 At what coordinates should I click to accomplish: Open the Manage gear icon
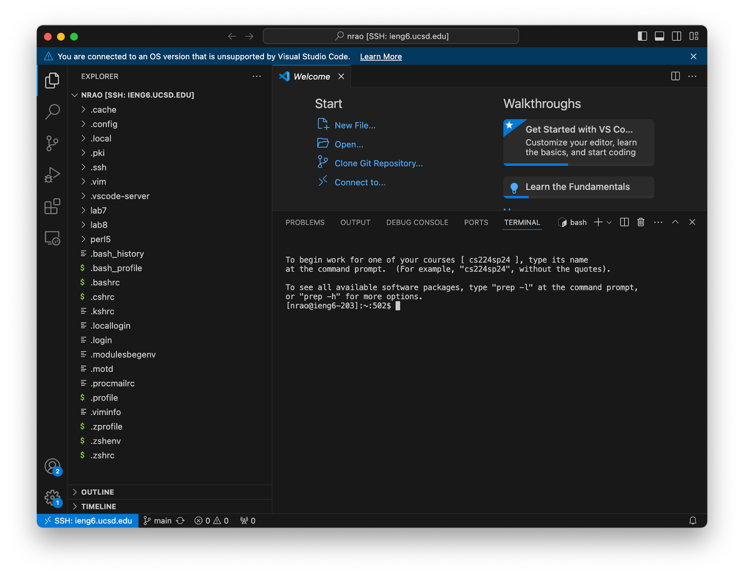(x=53, y=498)
